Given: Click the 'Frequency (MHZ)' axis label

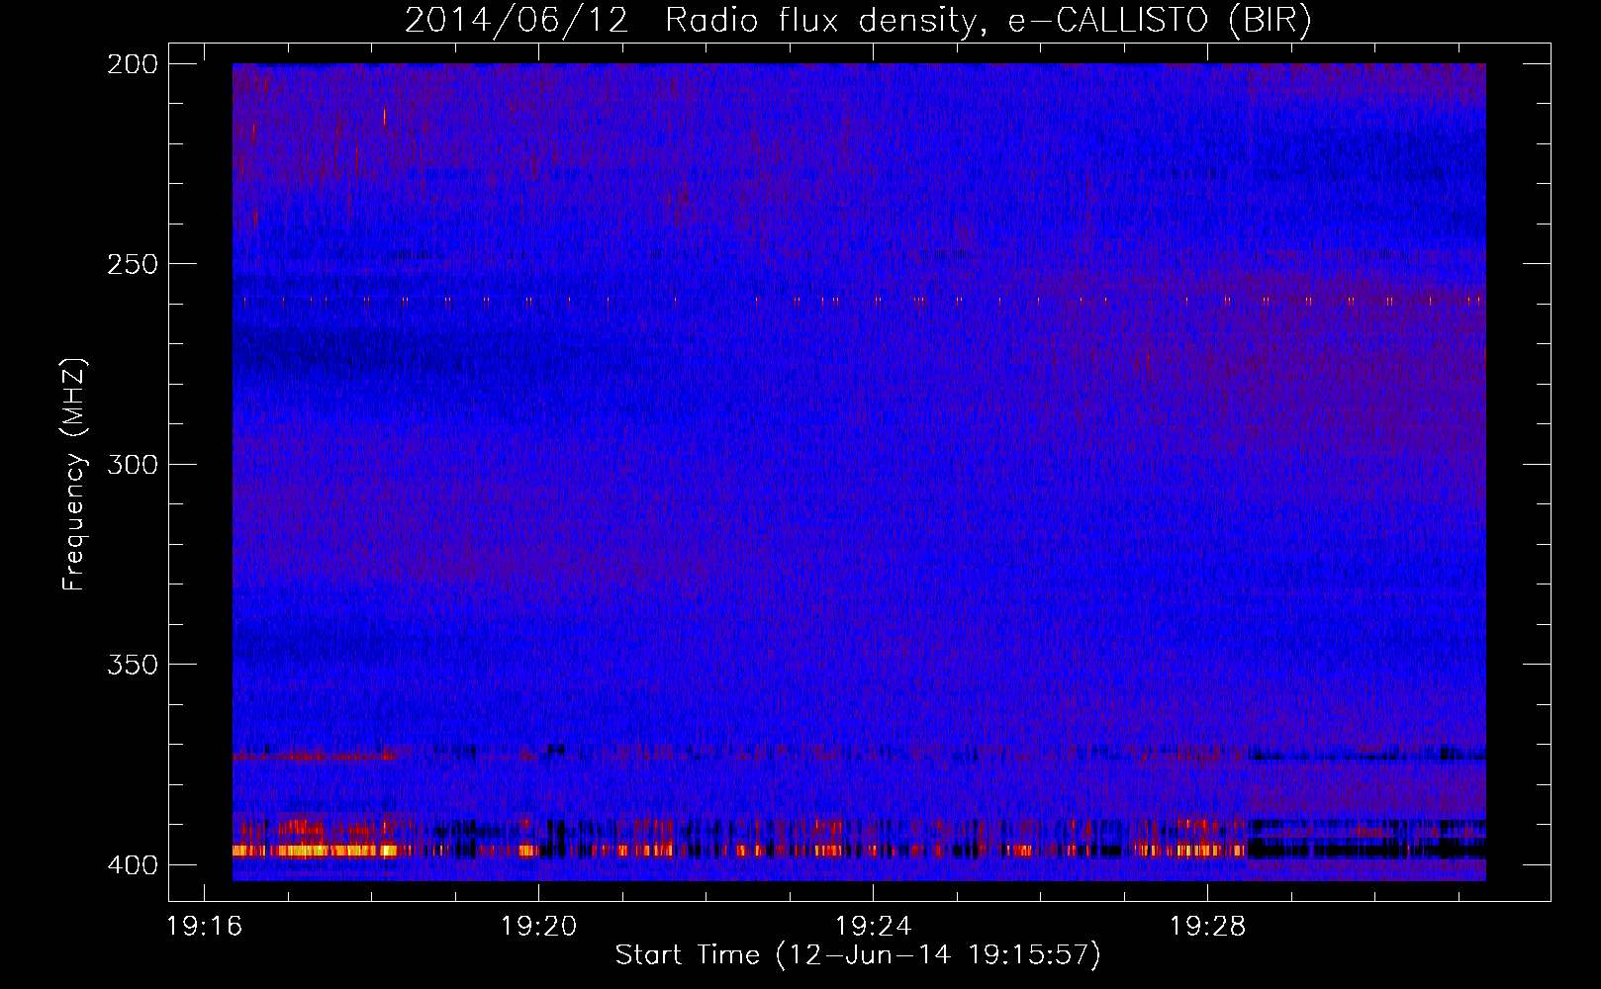Looking at the screenshot, I should coord(74,475).
